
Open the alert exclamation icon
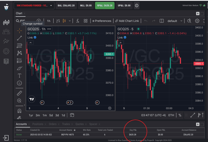pos(137,6)
